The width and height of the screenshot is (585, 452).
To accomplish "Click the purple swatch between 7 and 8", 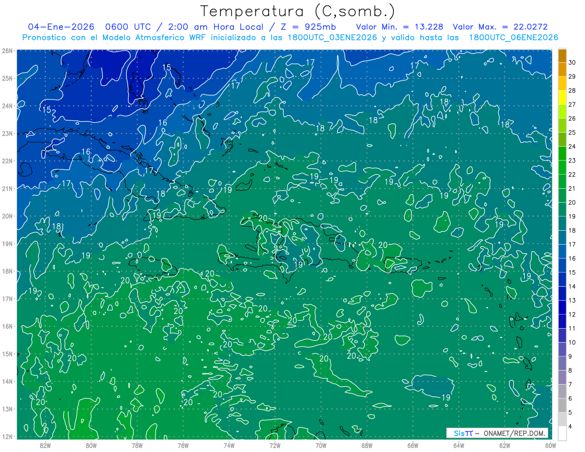I will (562, 377).
